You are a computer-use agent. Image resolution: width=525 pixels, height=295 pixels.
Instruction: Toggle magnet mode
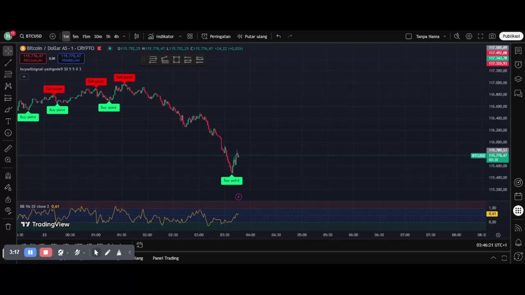click(8, 176)
